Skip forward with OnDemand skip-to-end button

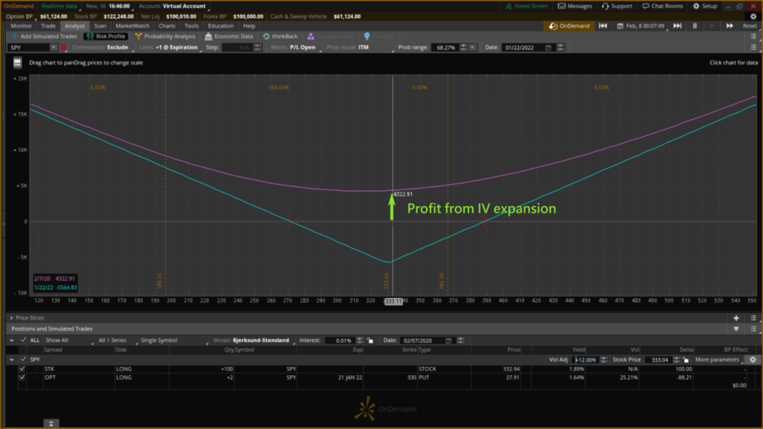click(677, 26)
